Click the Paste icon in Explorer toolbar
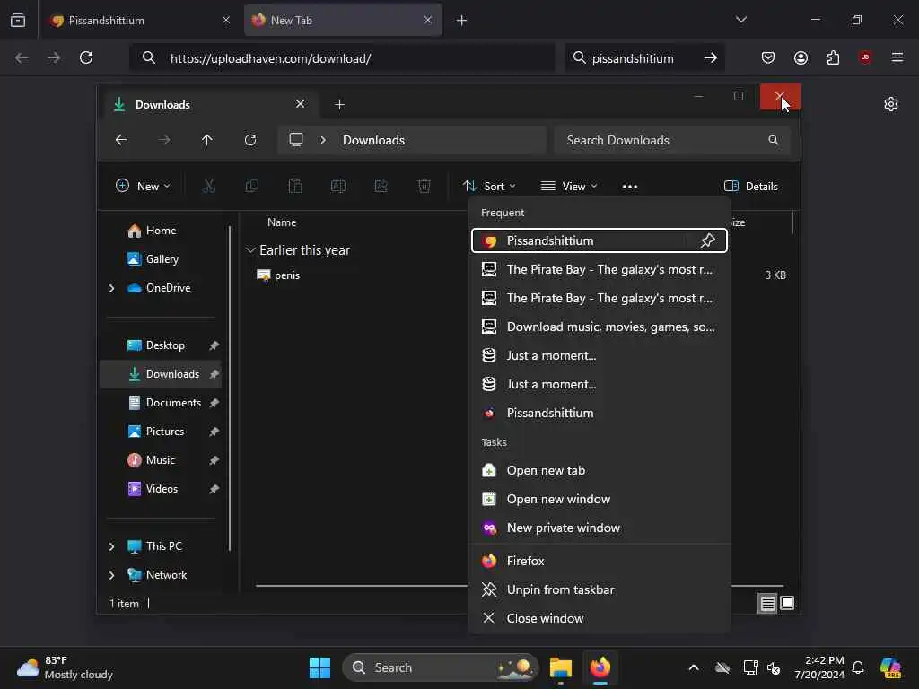The width and height of the screenshot is (919, 689). point(294,187)
